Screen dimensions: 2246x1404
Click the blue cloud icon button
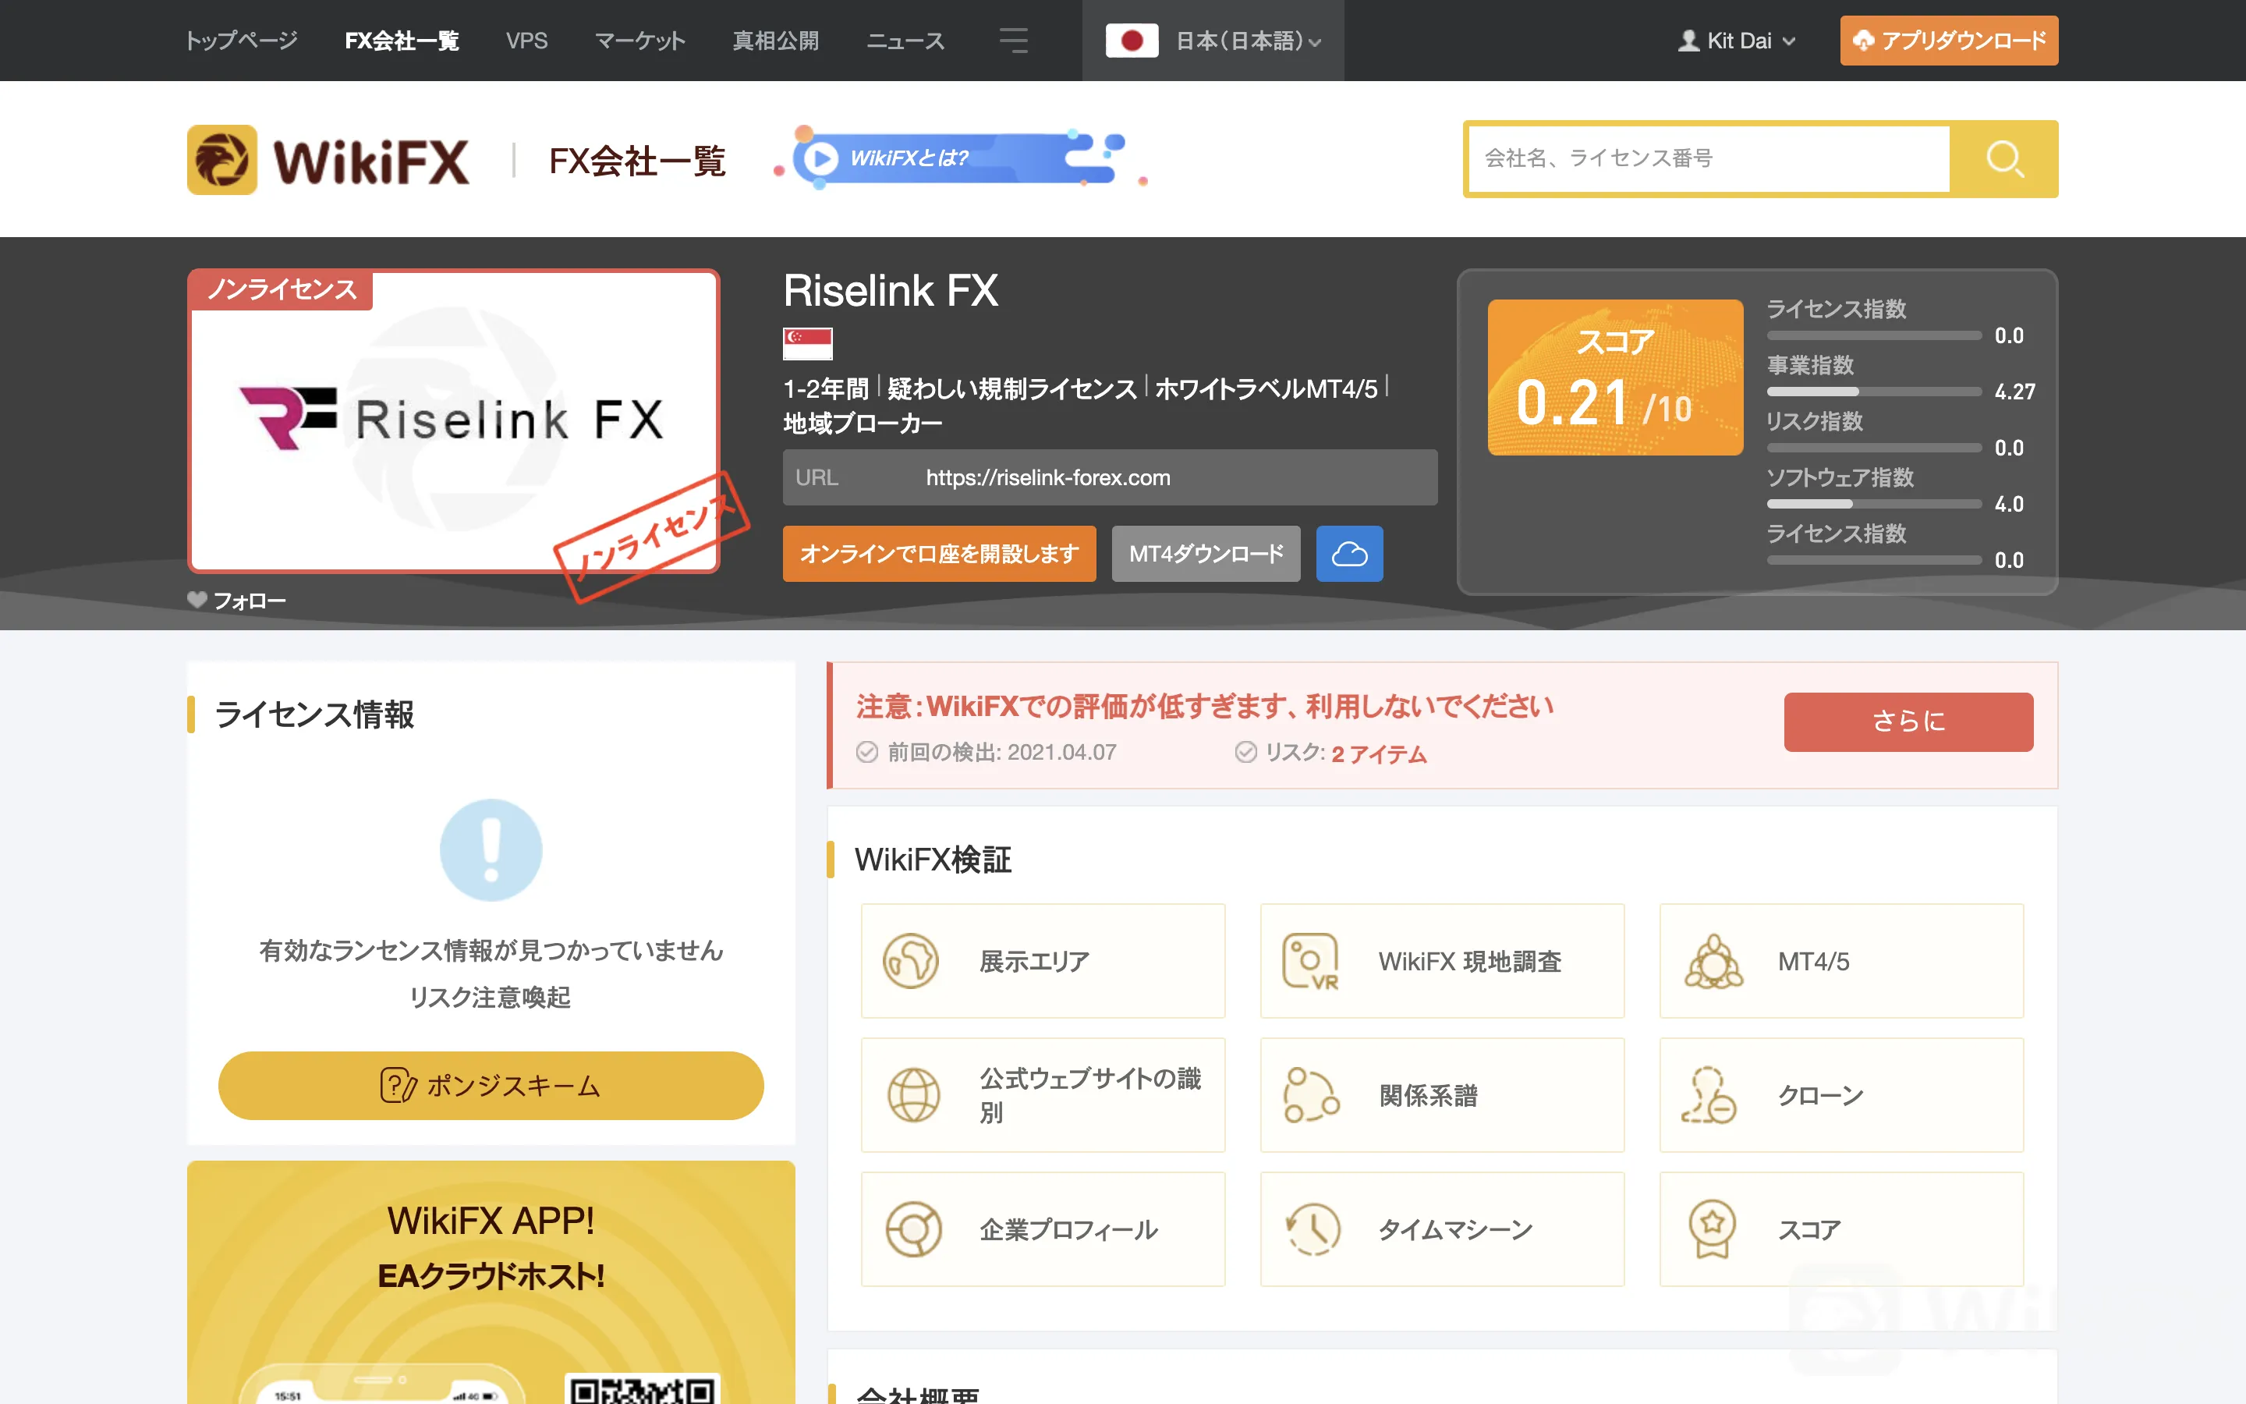coord(1349,554)
